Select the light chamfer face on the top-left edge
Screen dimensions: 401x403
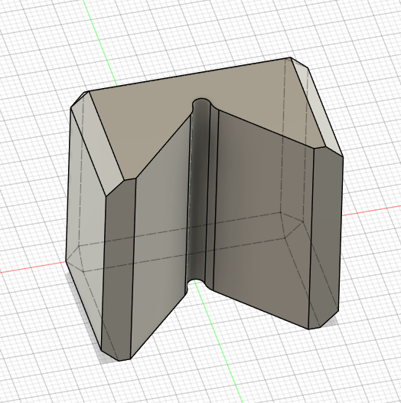click(97, 144)
